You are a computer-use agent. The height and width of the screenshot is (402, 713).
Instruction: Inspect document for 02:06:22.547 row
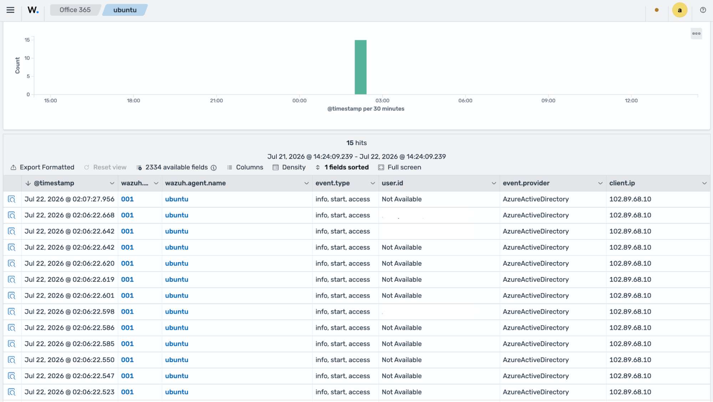pos(12,376)
